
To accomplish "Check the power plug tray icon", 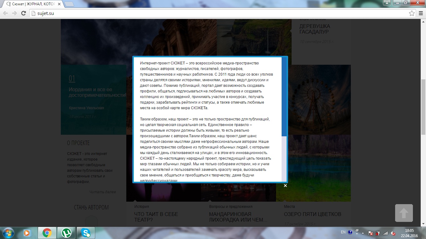I will point(378,233).
